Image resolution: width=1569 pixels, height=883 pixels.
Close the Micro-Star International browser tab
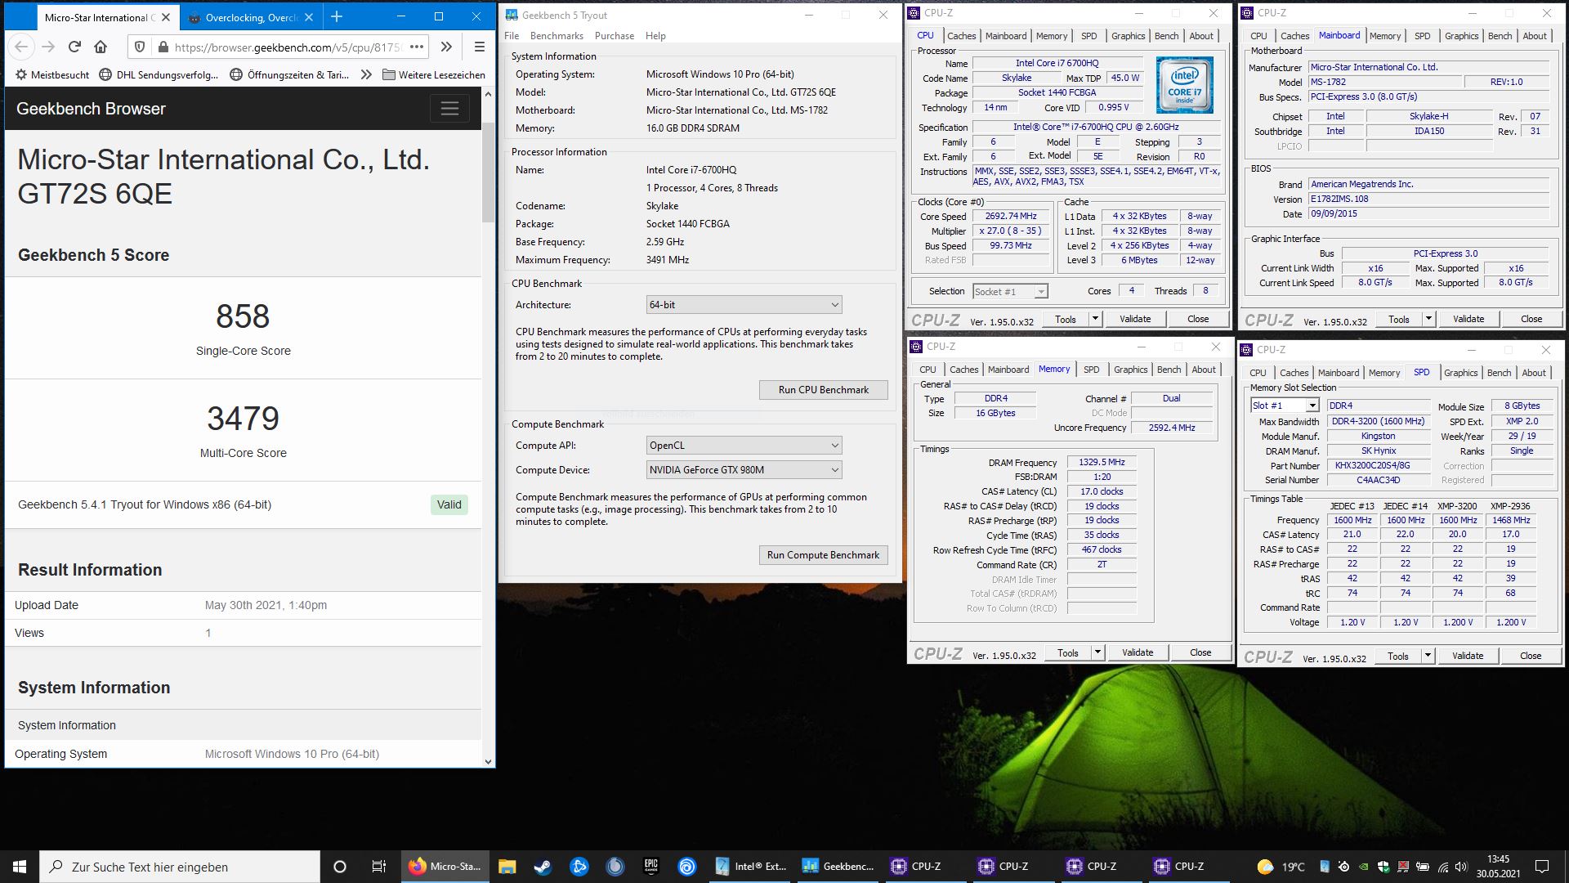coord(166,17)
